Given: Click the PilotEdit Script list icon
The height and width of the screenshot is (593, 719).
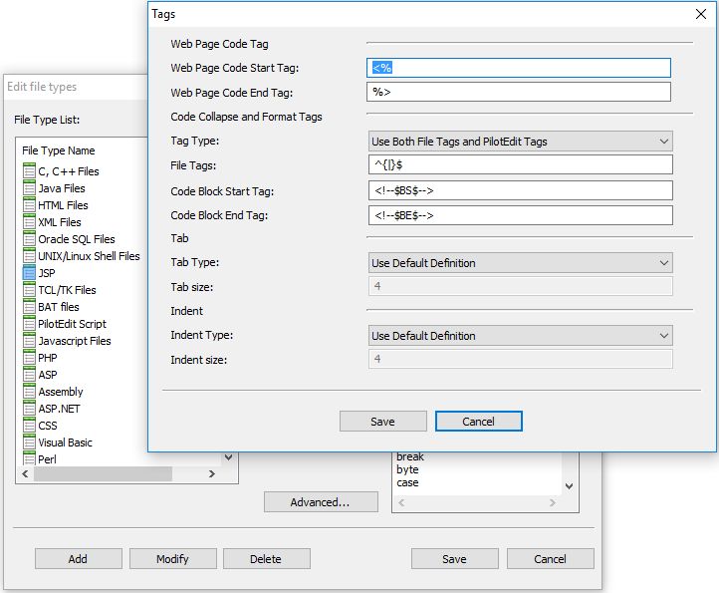Looking at the screenshot, I should (29, 324).
